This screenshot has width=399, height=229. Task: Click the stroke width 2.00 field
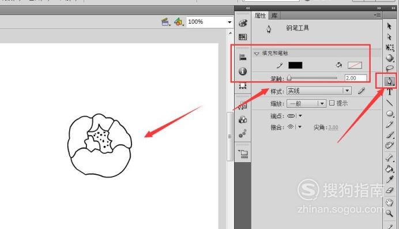pyautogui.click(x=356, y=78)
